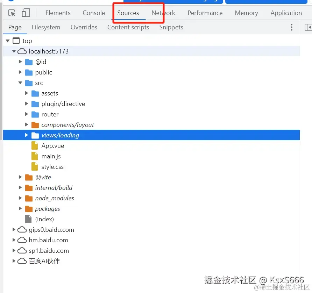Collapse the top frame node
The image size is (312, 293).
pos(8,41)
